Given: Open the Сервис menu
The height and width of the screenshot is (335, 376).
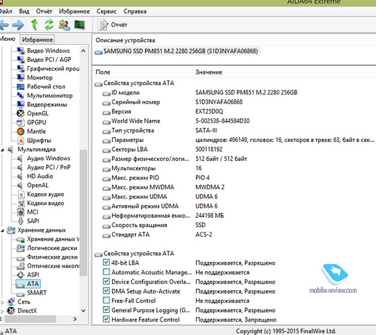Looking at the screenshot, I should (x=106, y=11).
